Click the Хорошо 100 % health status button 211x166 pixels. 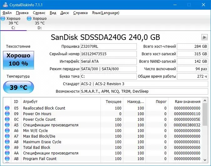[x=18, y=60]
